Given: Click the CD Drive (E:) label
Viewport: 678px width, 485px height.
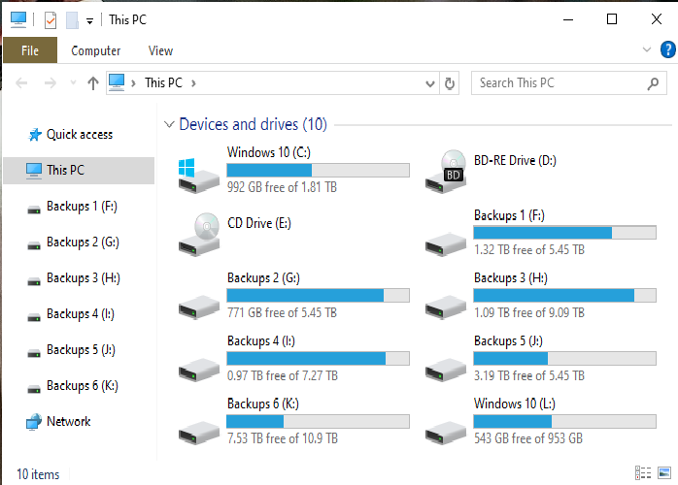Looking at the screenshot, I should pyautogui.click(x=259, y=223).
